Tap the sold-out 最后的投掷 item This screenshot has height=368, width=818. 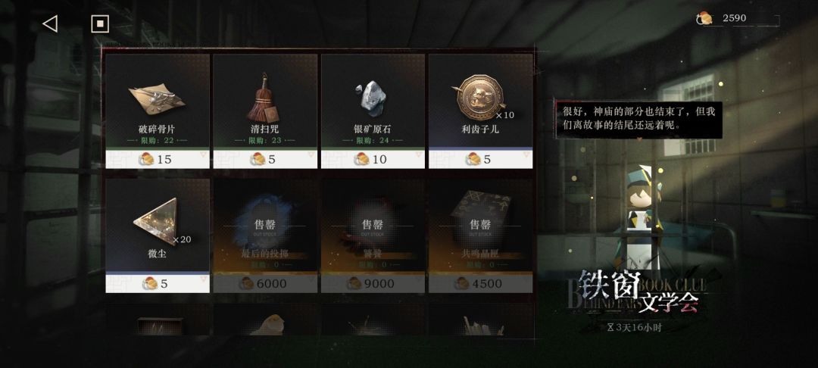265,235
